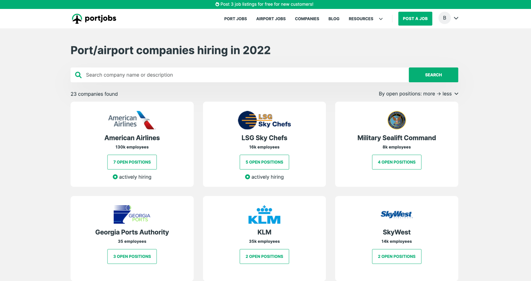Open the American Airlines company title
The image size is (531, 281).
[x=132, y=138]
